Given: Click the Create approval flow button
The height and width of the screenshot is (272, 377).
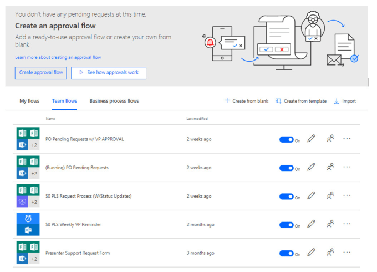Looking at the screenshot, I should (x=41, y=73).
